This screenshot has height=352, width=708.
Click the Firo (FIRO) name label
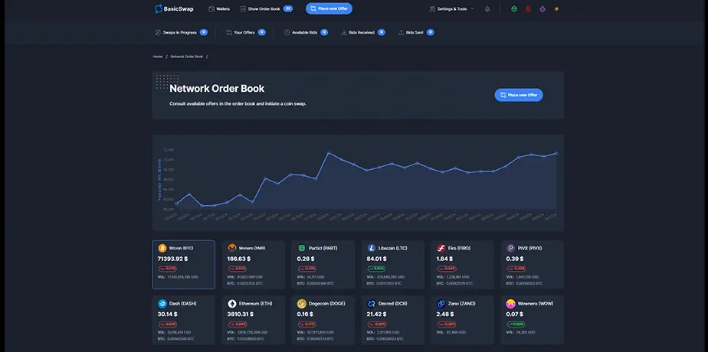pyautogui.click(x=461, y=248)
